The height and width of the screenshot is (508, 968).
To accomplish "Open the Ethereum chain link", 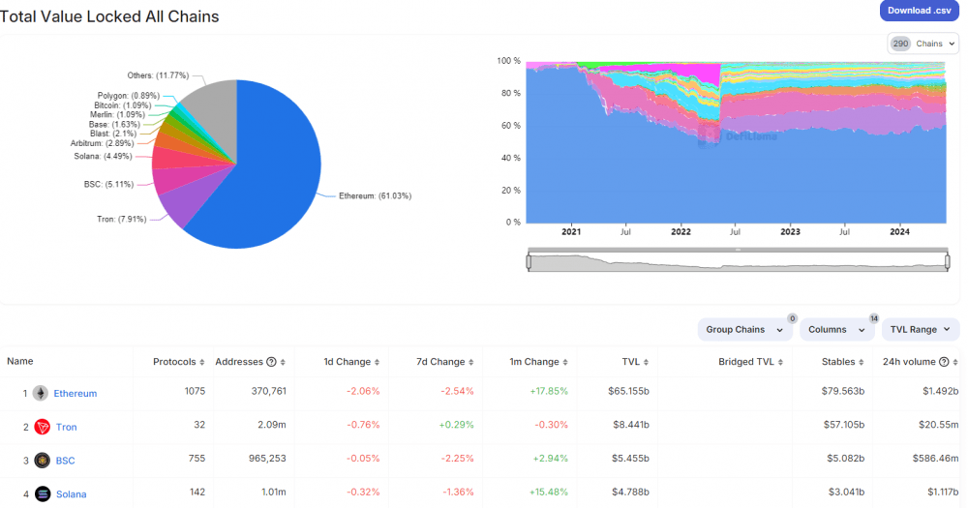I will (76, 393).
